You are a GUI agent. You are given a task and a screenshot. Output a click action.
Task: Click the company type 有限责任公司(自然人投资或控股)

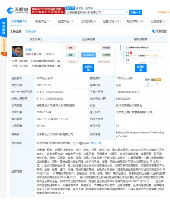click(56, 105)
